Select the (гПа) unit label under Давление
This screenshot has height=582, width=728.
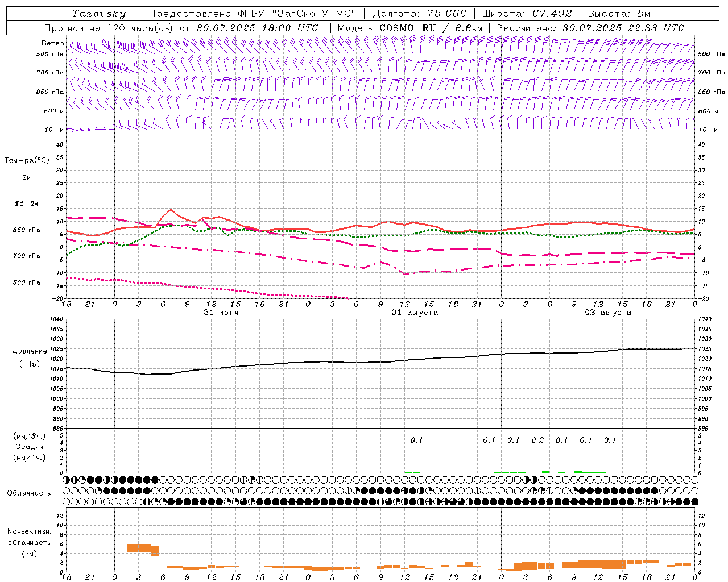tap(30, 364)
